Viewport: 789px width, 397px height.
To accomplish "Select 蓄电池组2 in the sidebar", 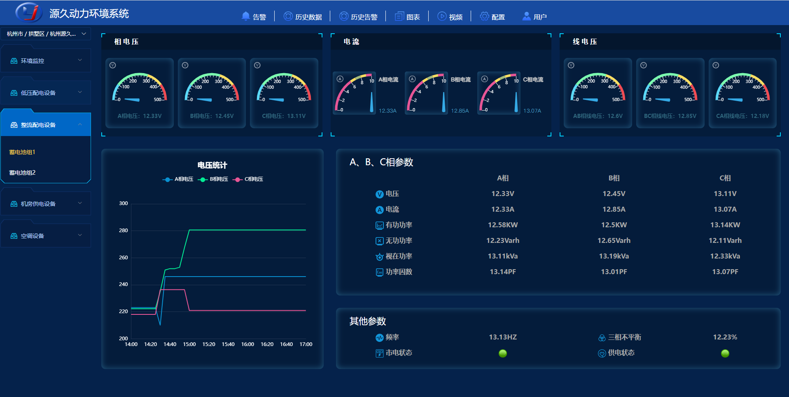I will pyautogui.click(x=22, y=173).
